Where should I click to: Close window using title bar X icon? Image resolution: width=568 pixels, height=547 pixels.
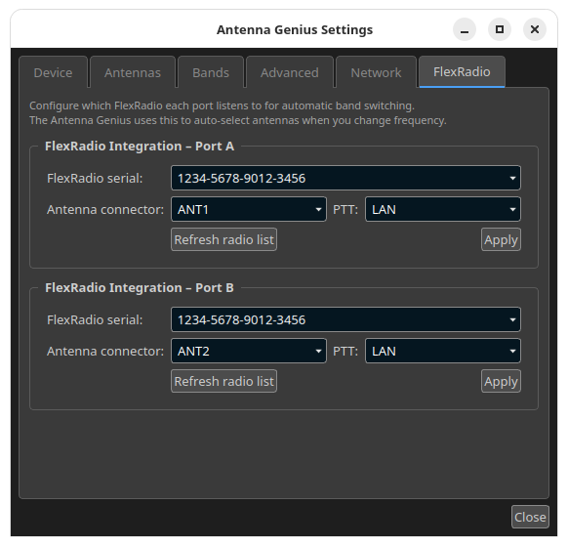click(x=535, y=29)
